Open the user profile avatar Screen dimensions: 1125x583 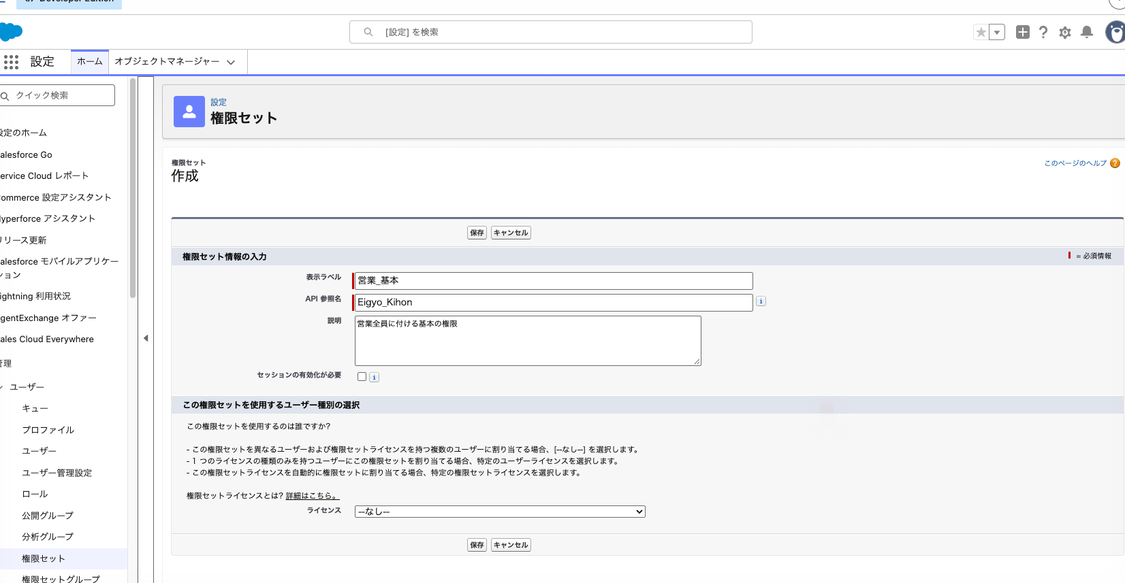pyautogui.click(x=1115, y=32)
